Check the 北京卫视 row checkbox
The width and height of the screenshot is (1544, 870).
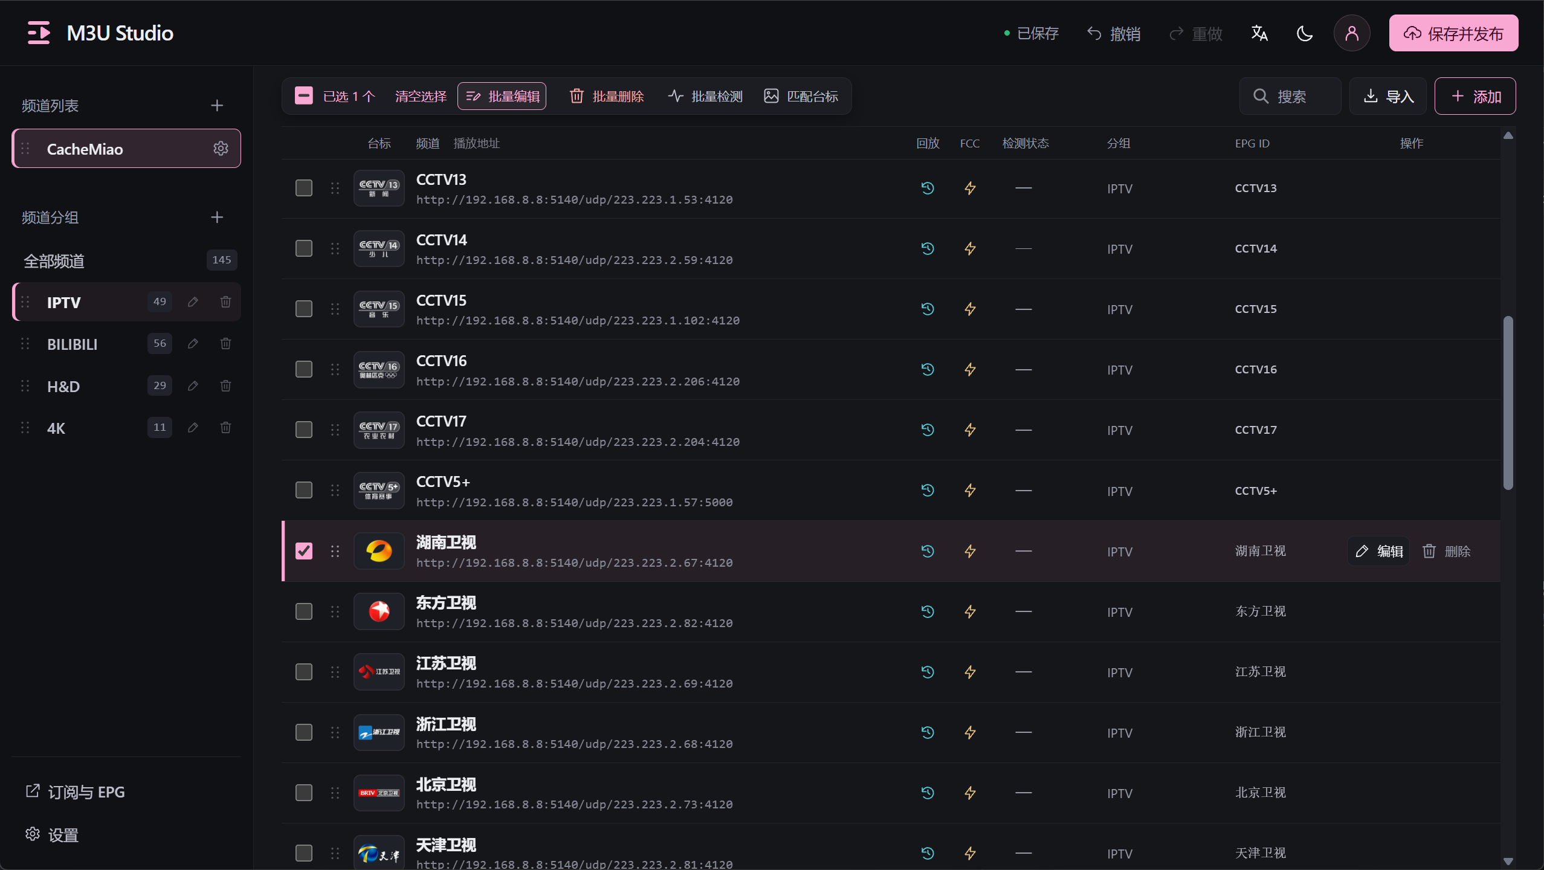pyautogui.click(x=304, y=793)
